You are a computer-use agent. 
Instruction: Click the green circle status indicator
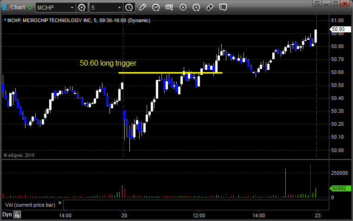pos(30,7)
